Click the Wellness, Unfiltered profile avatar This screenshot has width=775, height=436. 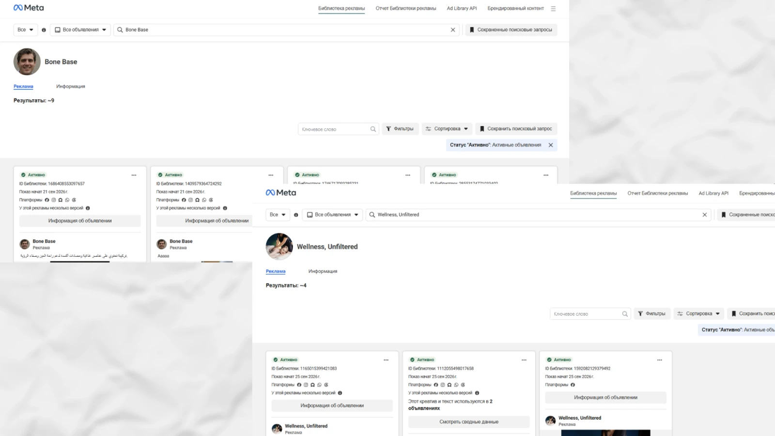tap(279, 247)
